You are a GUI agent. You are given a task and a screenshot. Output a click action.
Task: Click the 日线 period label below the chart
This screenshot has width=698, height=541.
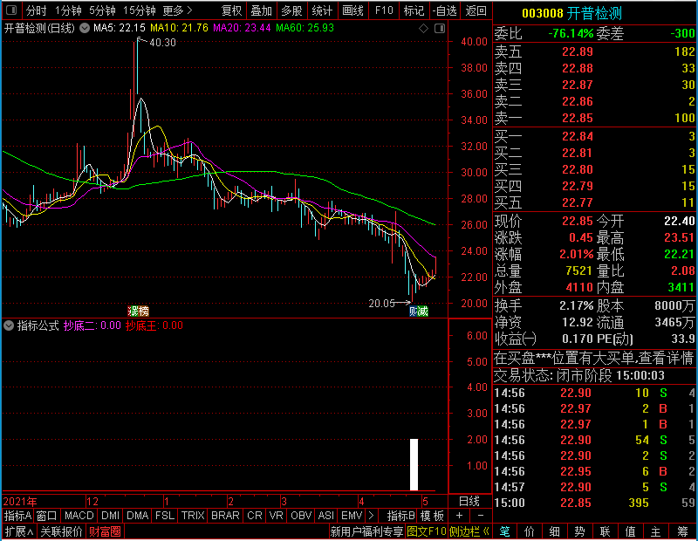click(469, 502)
